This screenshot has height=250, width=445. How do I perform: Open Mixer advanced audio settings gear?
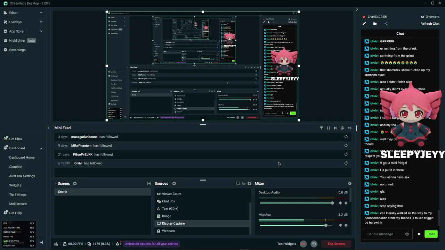tap(349, 184)
